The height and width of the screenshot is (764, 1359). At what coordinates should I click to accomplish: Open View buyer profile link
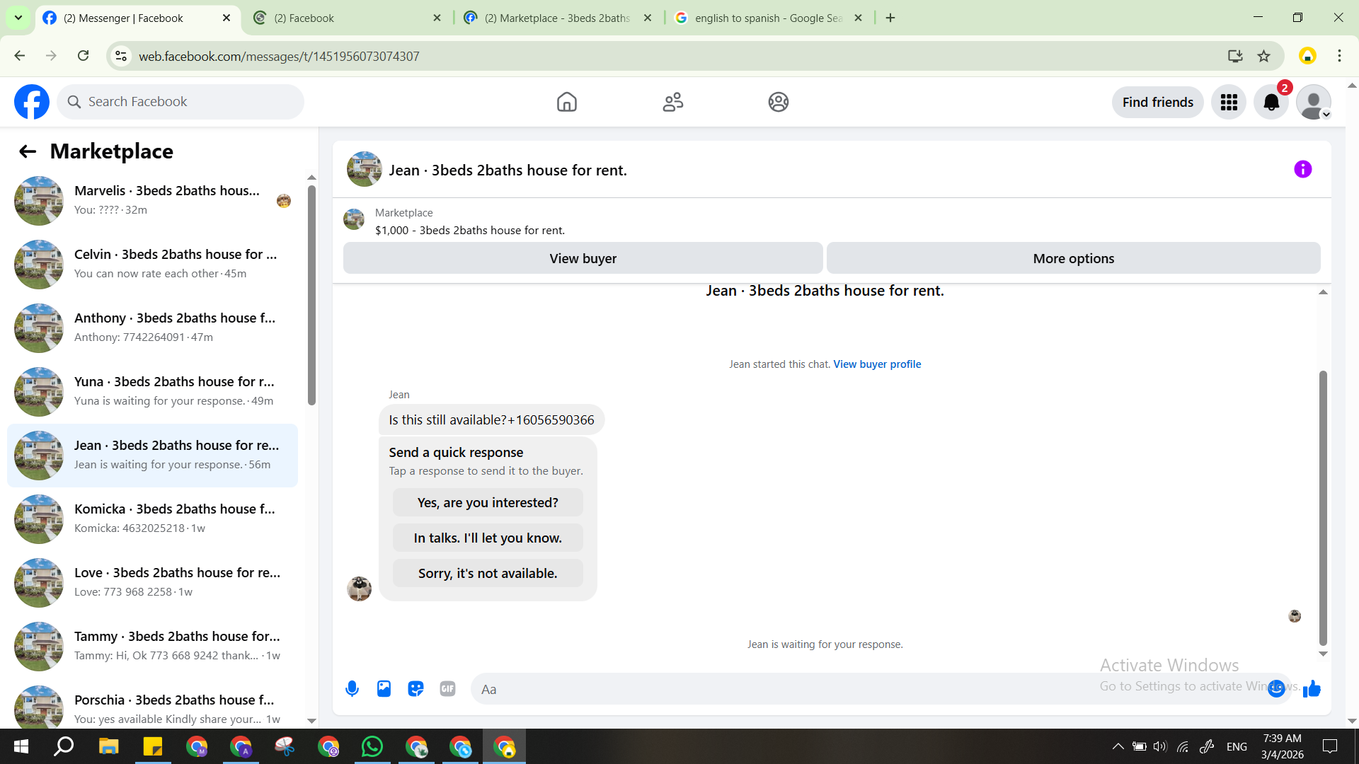[x=877, y=364]
